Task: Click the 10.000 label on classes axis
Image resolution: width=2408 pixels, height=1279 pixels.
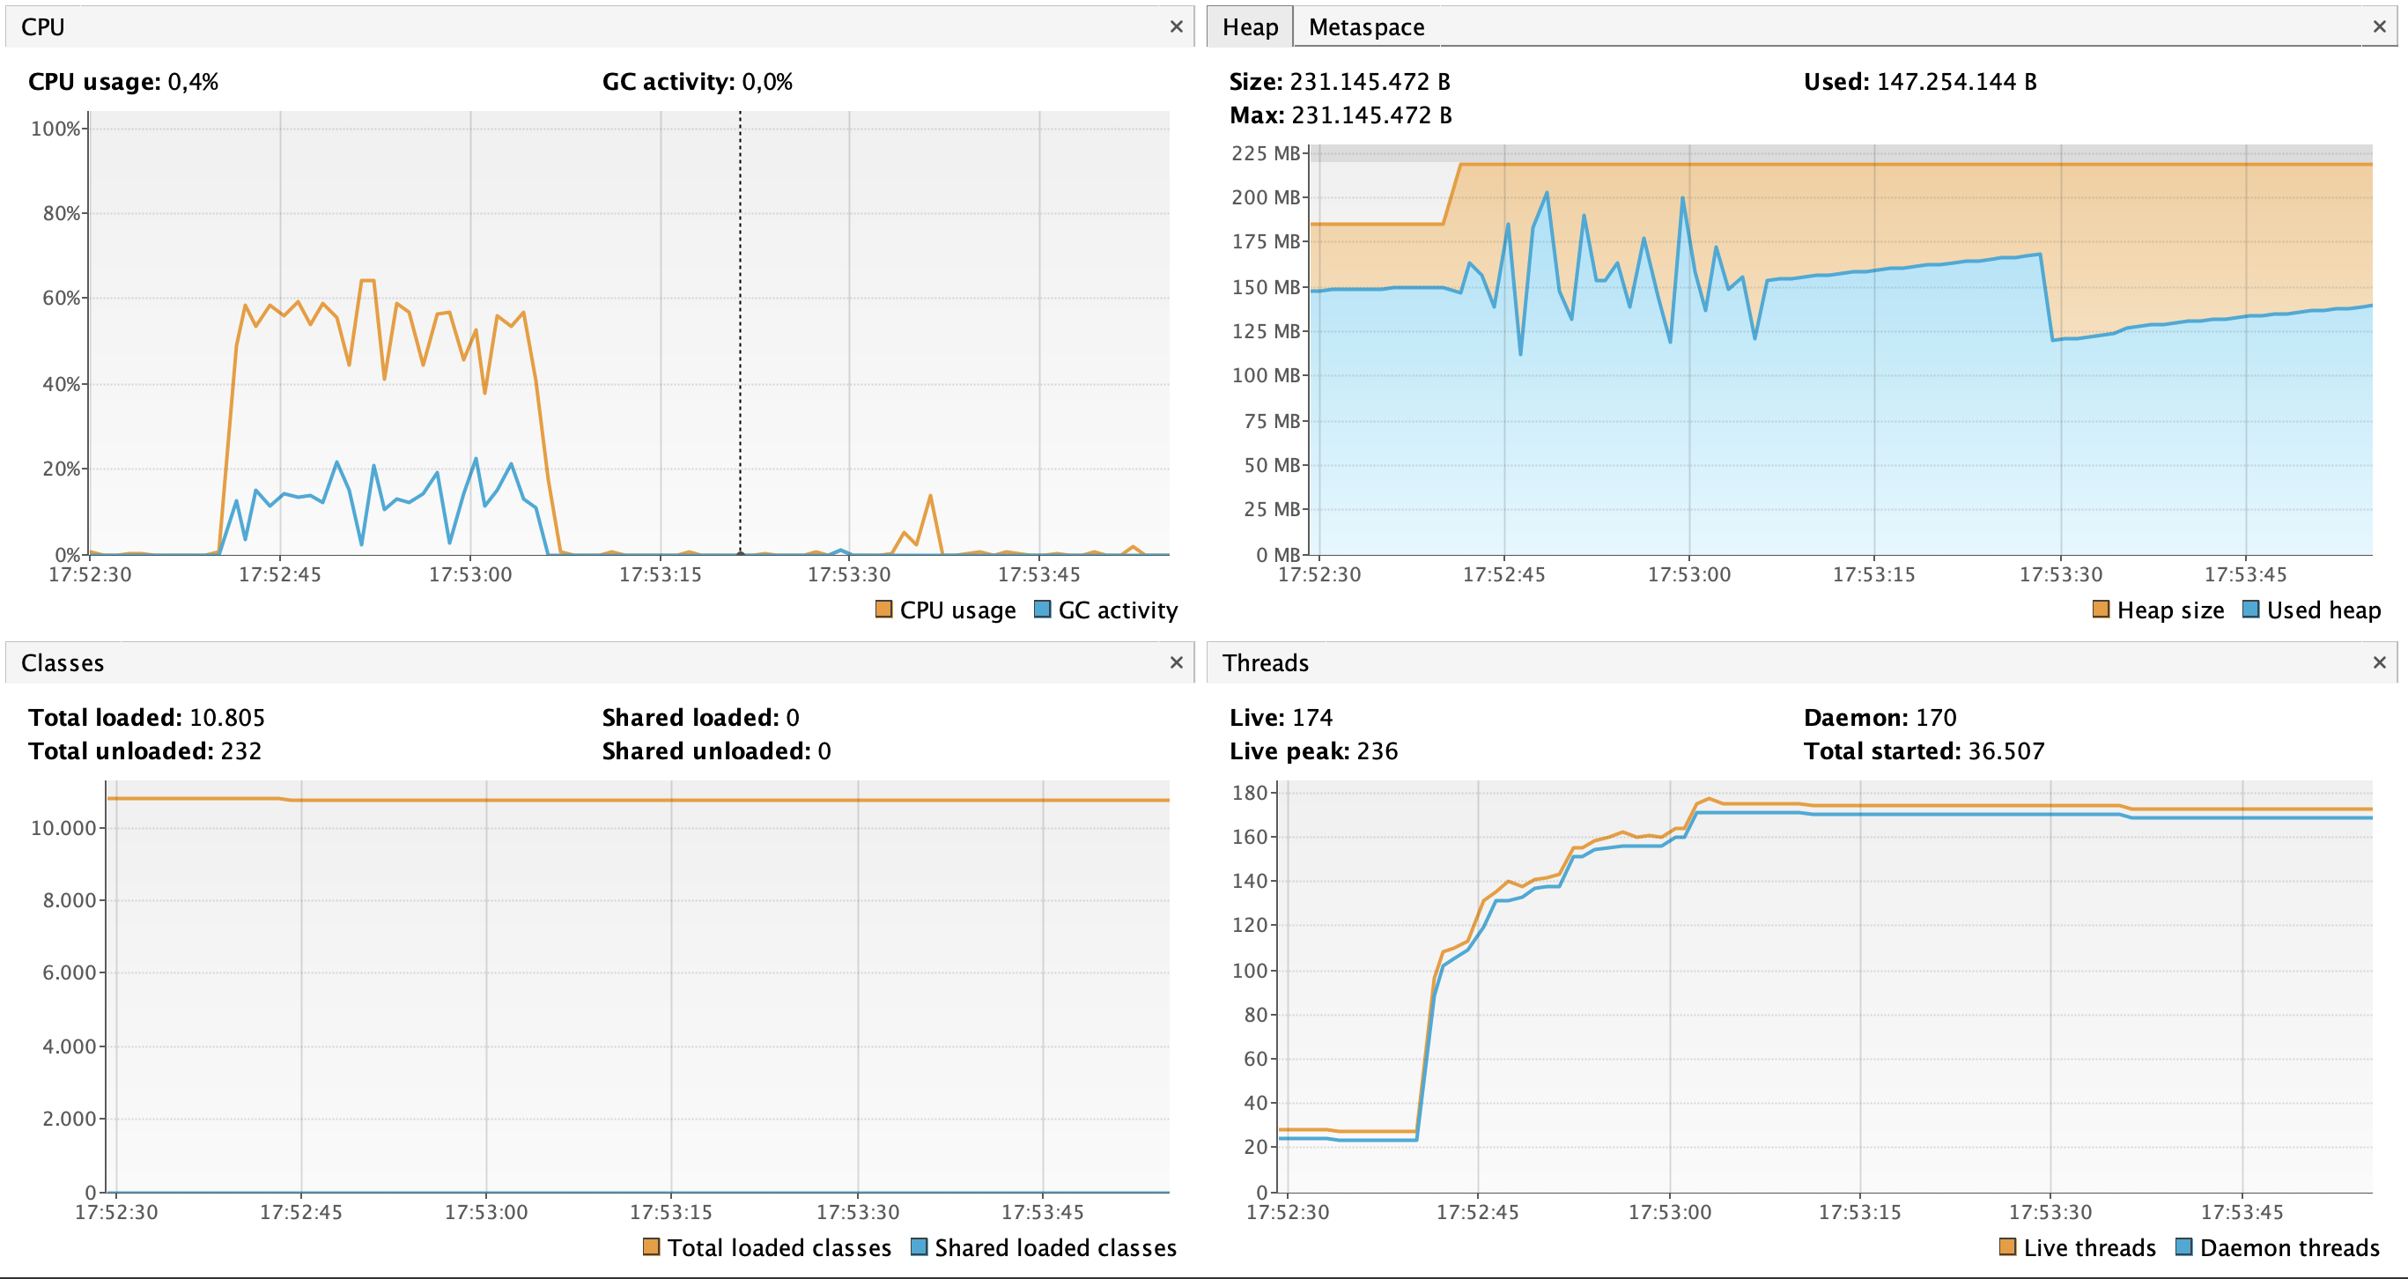Action: pos(63,828)
